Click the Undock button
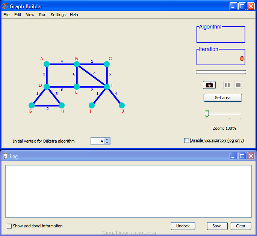The image size is (257, 236). click(x=183, y=226)
